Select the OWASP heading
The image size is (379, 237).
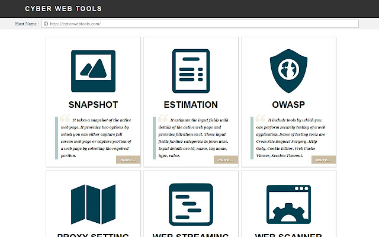coord(288,105)
